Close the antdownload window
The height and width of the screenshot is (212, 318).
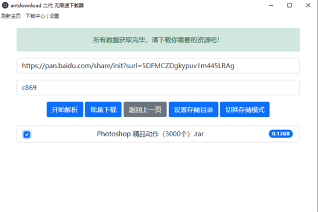(308, 5)
